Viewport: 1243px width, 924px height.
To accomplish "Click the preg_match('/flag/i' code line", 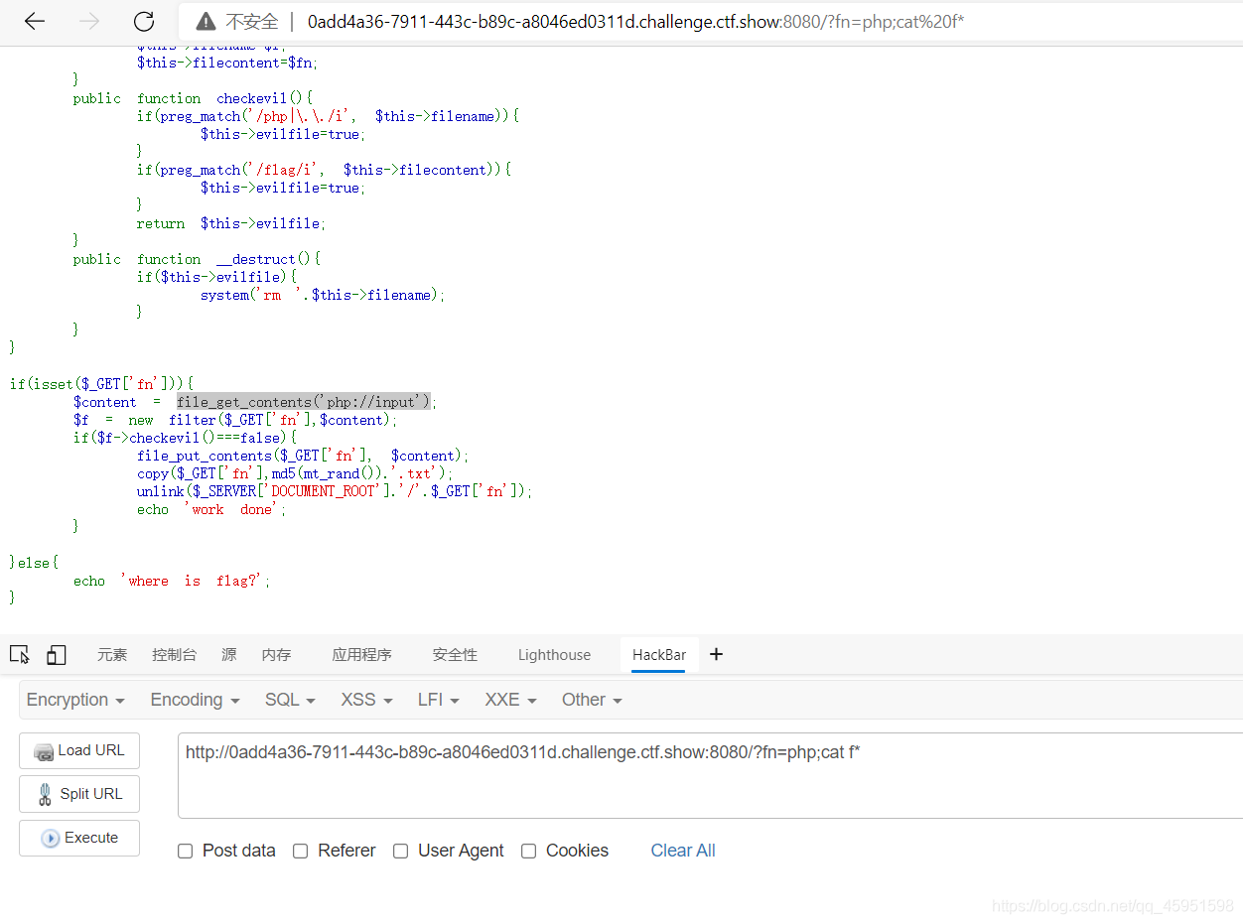I will [x=324, y=170].
